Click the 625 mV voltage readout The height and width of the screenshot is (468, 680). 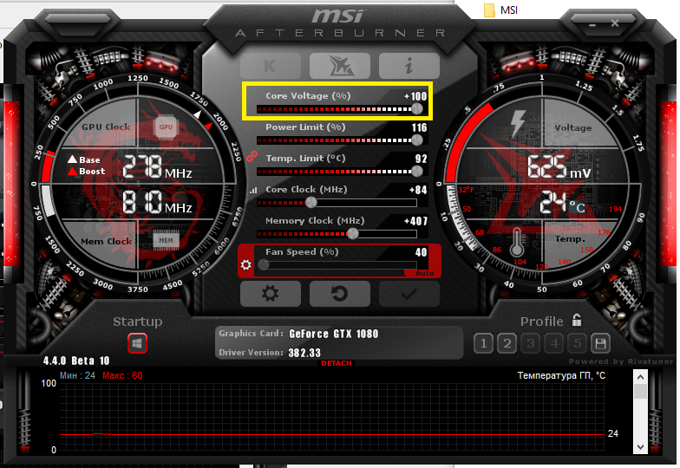[x=559, y=167]
